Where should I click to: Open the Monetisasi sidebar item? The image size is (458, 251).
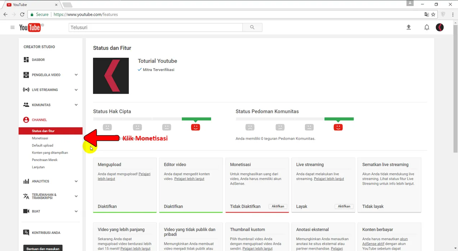coord(40,138)
